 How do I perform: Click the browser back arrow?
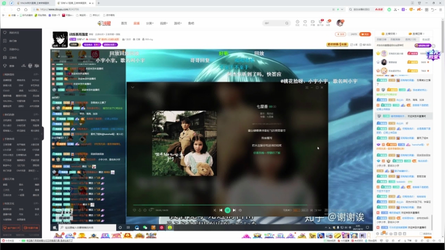4,9
